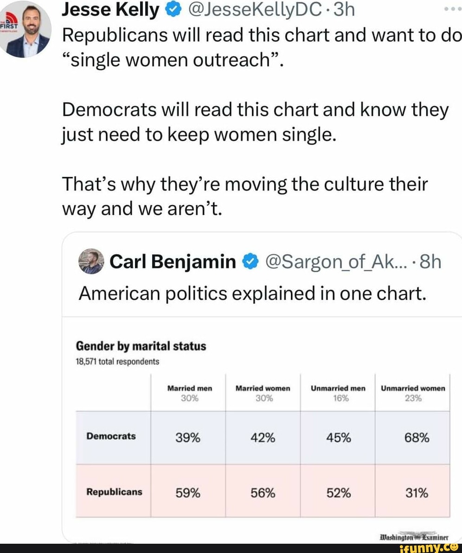This screenshot has width=462, height=553.
Task: Open the tweet's three-dot more menu
Action: [x=453, y=10]
